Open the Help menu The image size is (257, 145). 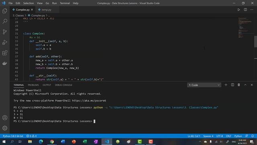pos(75,3)
